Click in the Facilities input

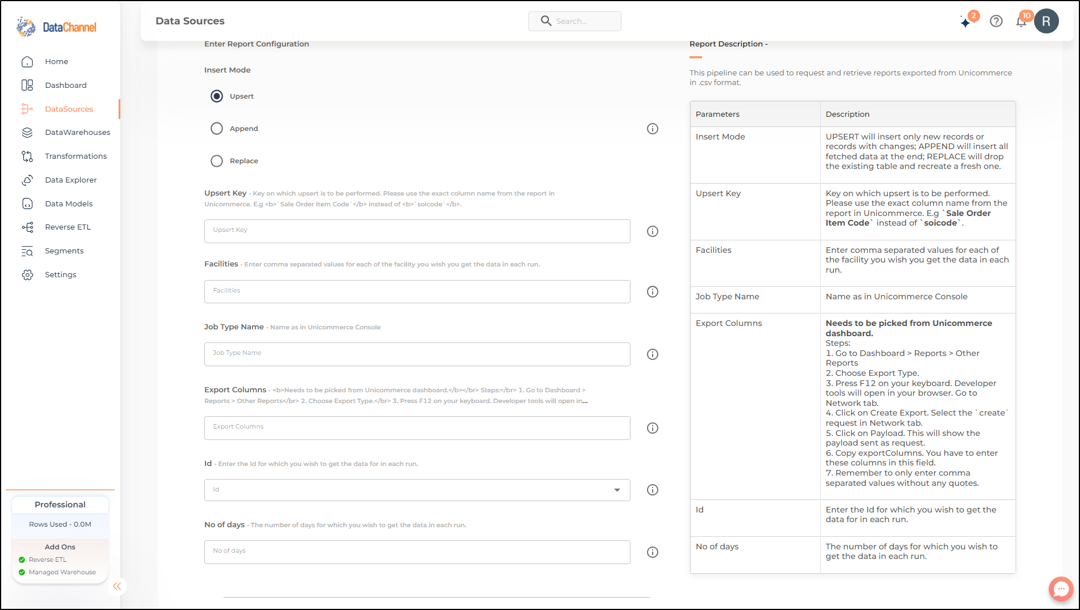pyautogui.click(x=417, y=291)
